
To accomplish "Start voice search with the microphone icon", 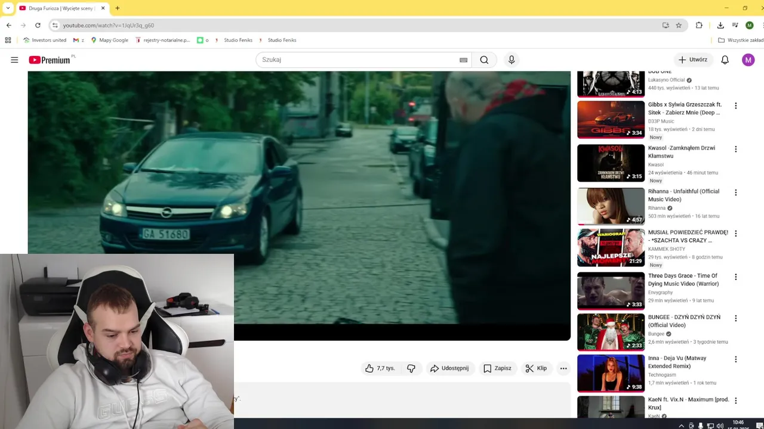I will 512,60.
